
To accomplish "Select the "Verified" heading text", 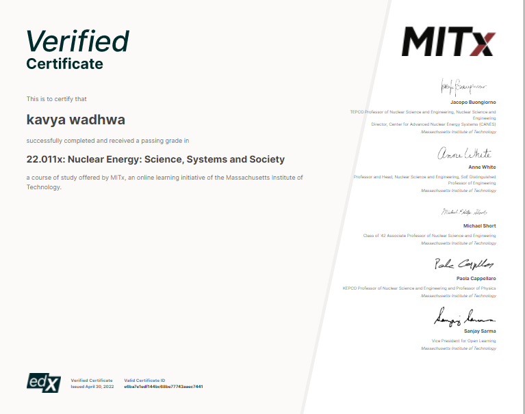I will pyautogui.click(x=77, y=41).
